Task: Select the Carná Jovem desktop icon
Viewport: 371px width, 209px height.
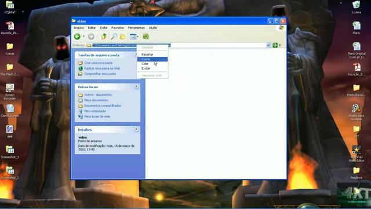Action: click(10, 111)
